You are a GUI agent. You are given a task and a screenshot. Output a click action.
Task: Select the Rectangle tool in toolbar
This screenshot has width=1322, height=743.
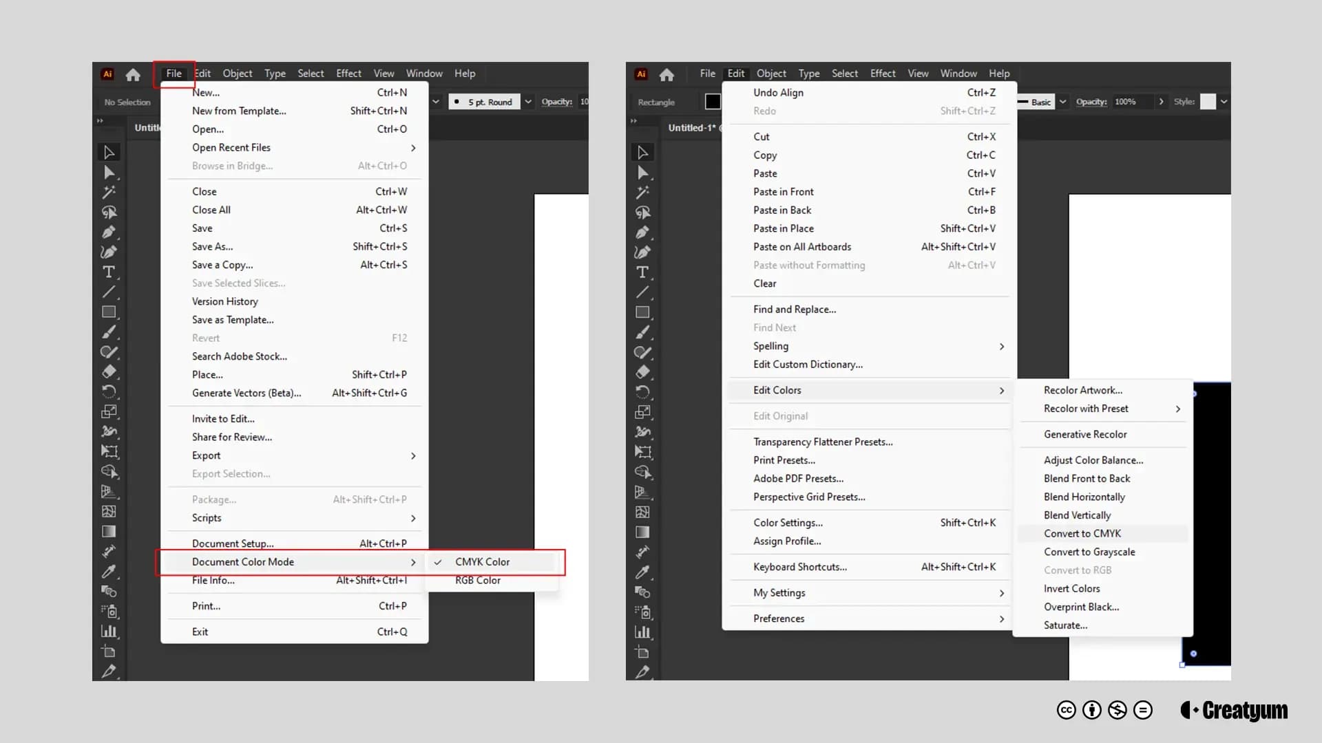click(x=109, y=311)
